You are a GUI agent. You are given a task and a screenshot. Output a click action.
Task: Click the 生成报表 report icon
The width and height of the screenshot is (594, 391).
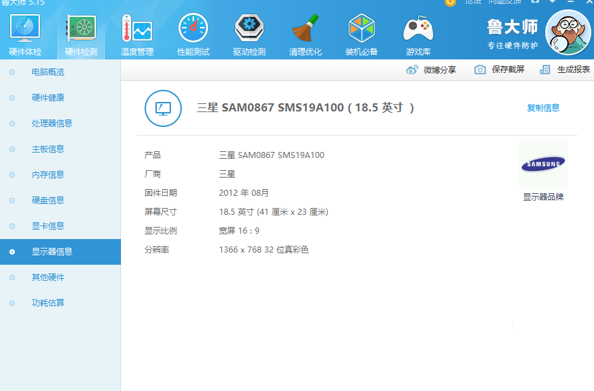tap(545, 70)
